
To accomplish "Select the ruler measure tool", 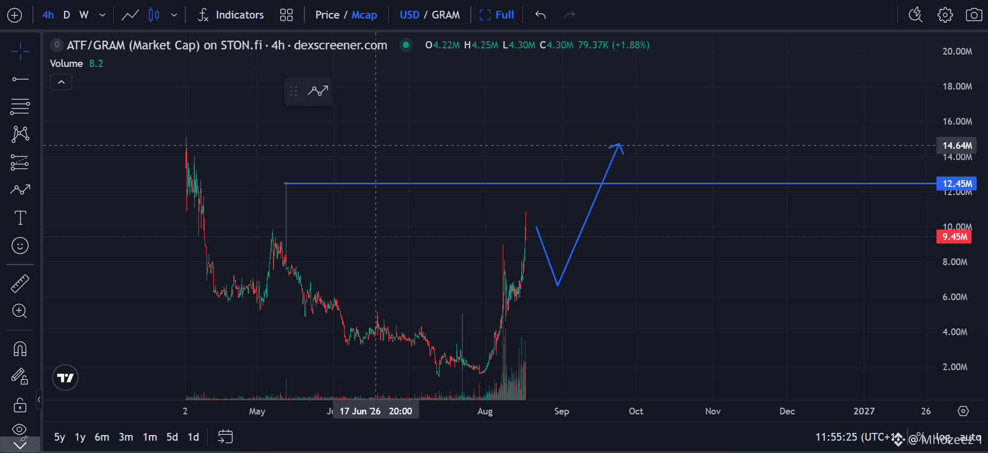I will (20, 284).
